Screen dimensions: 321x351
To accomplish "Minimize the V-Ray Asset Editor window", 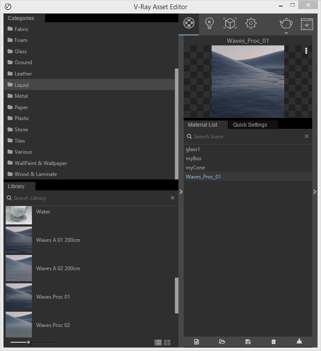I will pos(281,6).
